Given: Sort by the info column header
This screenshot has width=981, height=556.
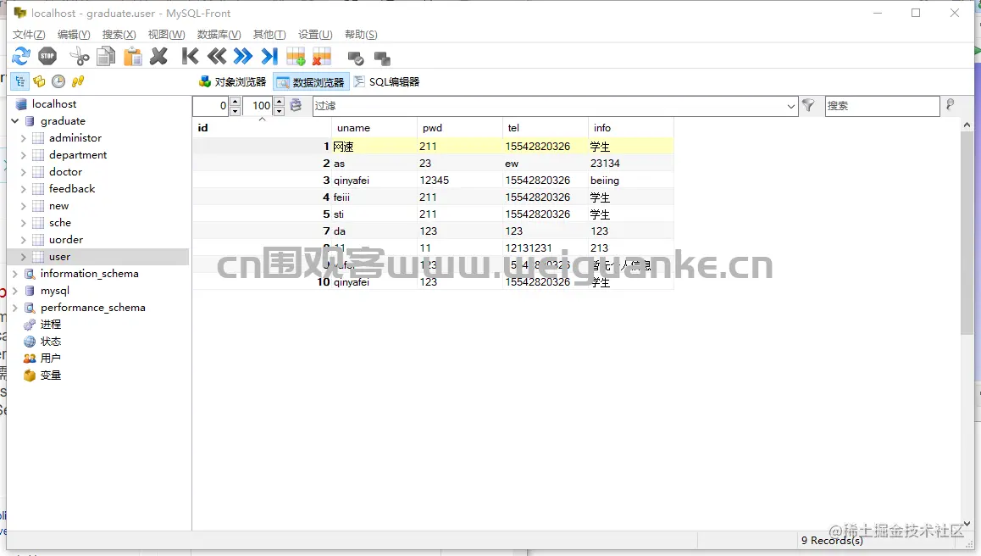Looking at the screenshot, I should pyautogui.click(x=631, y=128).
